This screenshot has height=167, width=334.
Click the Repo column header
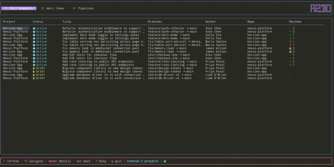[251, 22]
